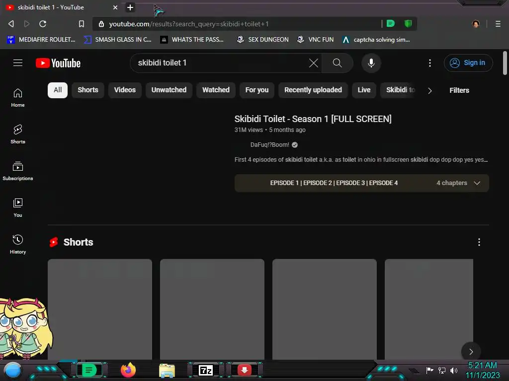Open Subscriptions in the sidebar
Image resolution: width=509 pixels, height=381 pixels.
coord(18,171)
